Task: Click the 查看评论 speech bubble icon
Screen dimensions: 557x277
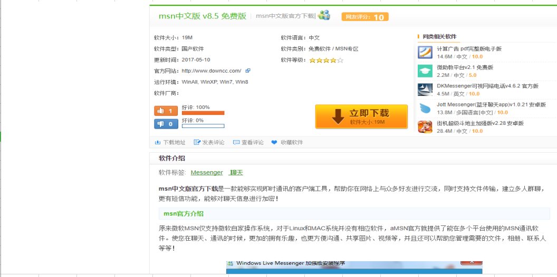Action: point(236,143)
